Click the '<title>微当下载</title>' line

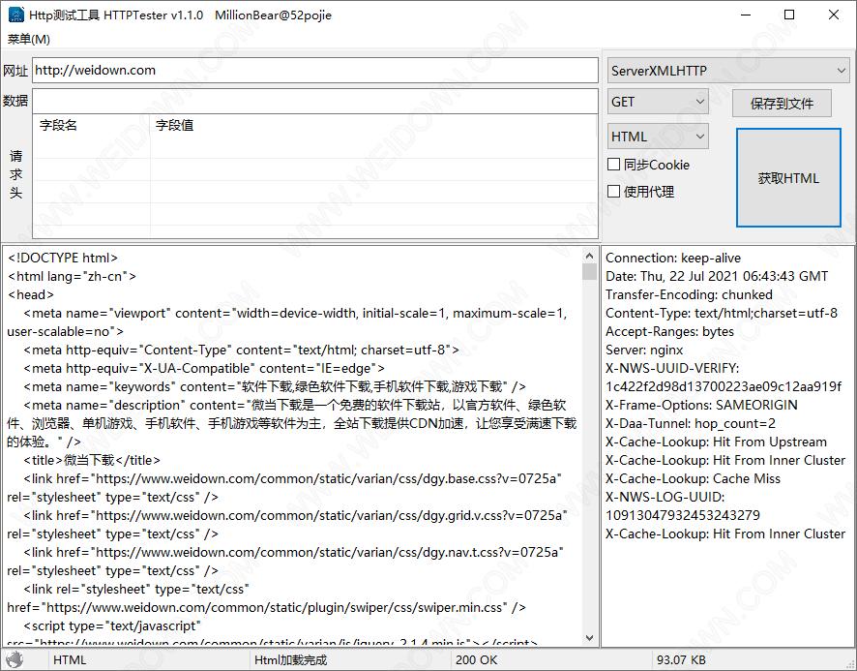pos(92,460)
